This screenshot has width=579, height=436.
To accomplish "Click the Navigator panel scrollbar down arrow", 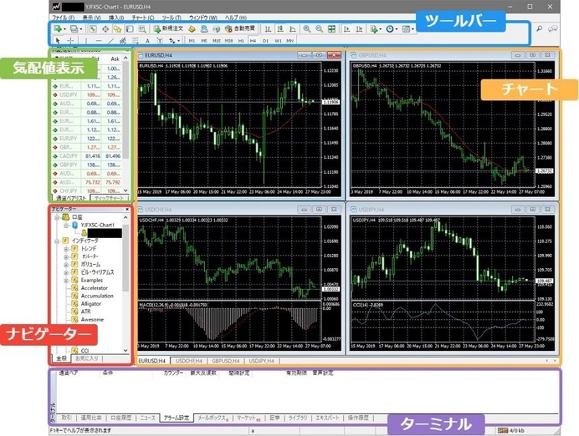I will [x=127, y=350].
